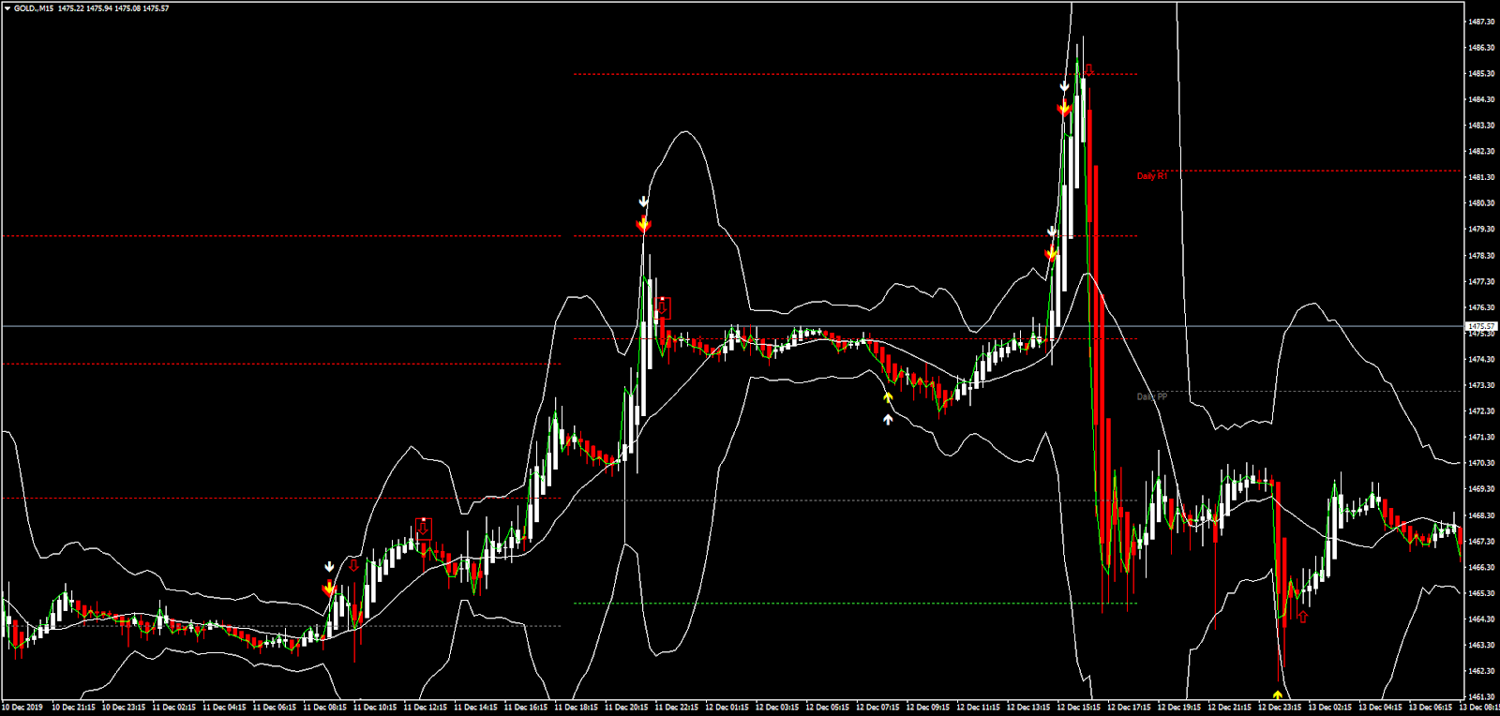Image resolution: width=1500 pixels, height=716 pixels.
Task: Click the 1481.30 price scale label
Action: (1482, 177)
